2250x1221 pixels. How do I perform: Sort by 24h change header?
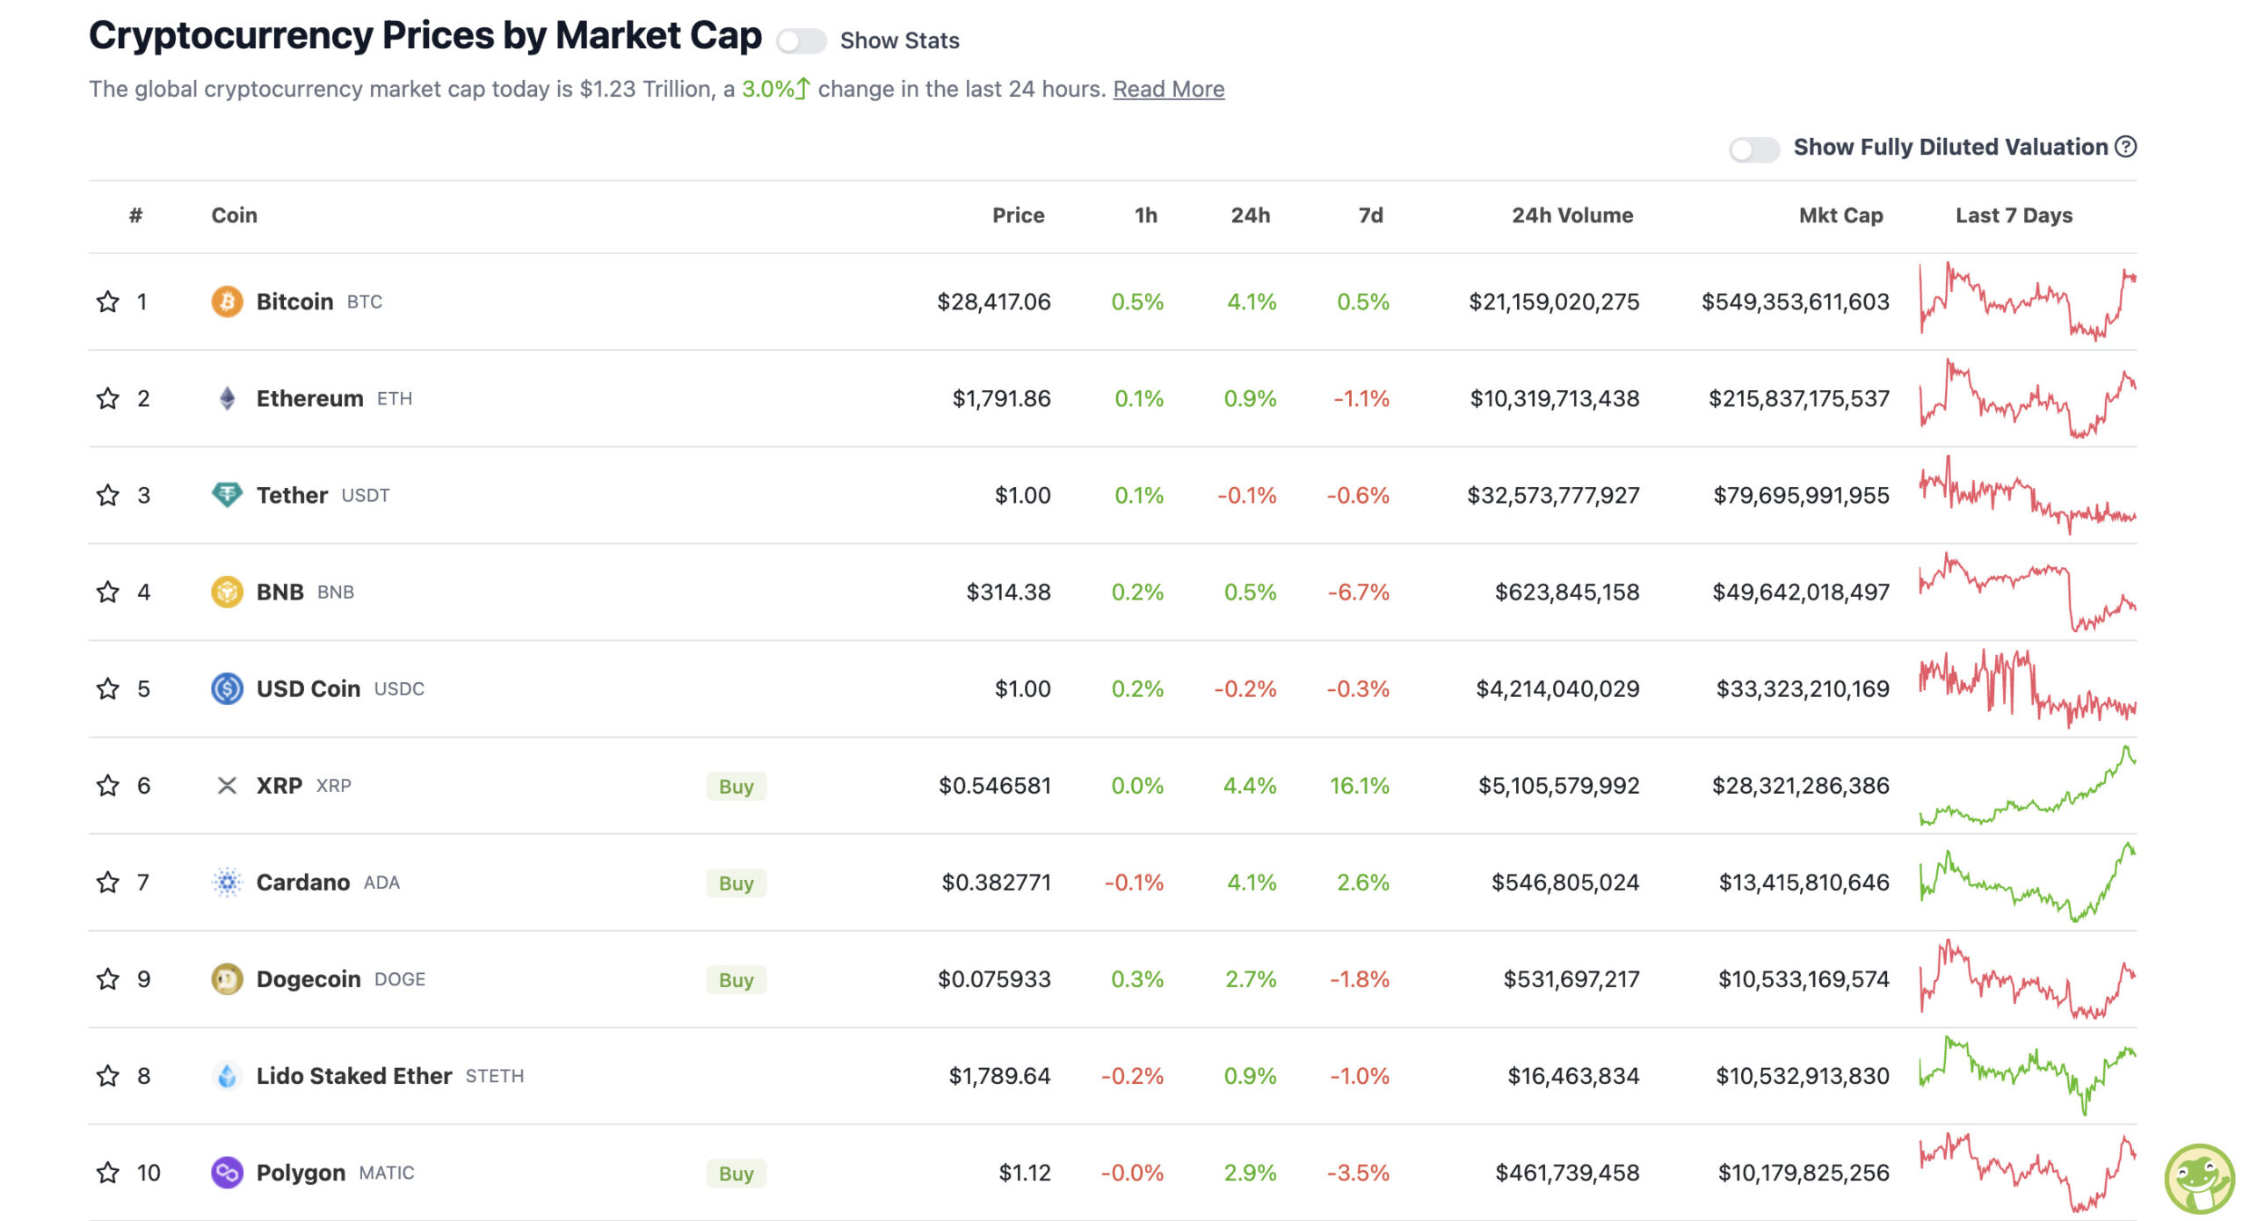(x=1250, y=215)
